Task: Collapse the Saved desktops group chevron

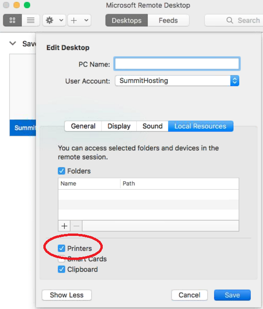Action: [13, 43]
